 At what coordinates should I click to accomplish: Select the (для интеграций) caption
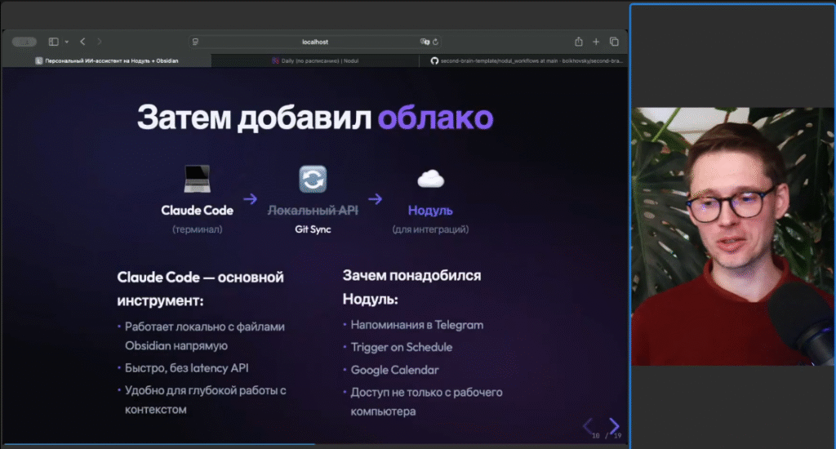431,229
